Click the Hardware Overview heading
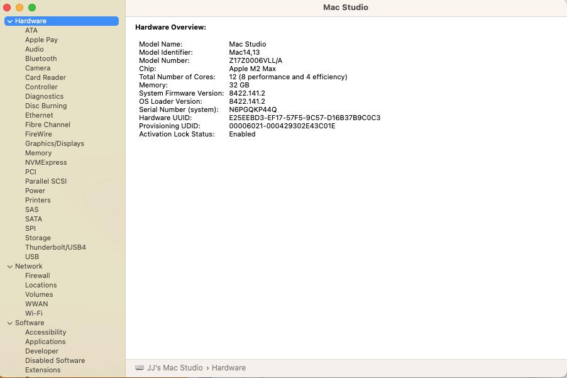This screenshot has height=378, width=567. [x=170, y=27]
